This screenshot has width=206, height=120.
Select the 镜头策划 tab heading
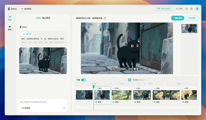tap(46, 18)
